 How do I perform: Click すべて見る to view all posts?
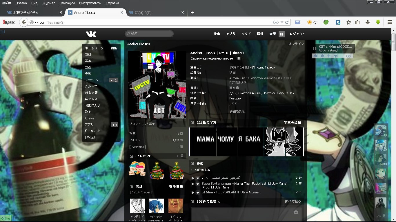click(293, 201)
